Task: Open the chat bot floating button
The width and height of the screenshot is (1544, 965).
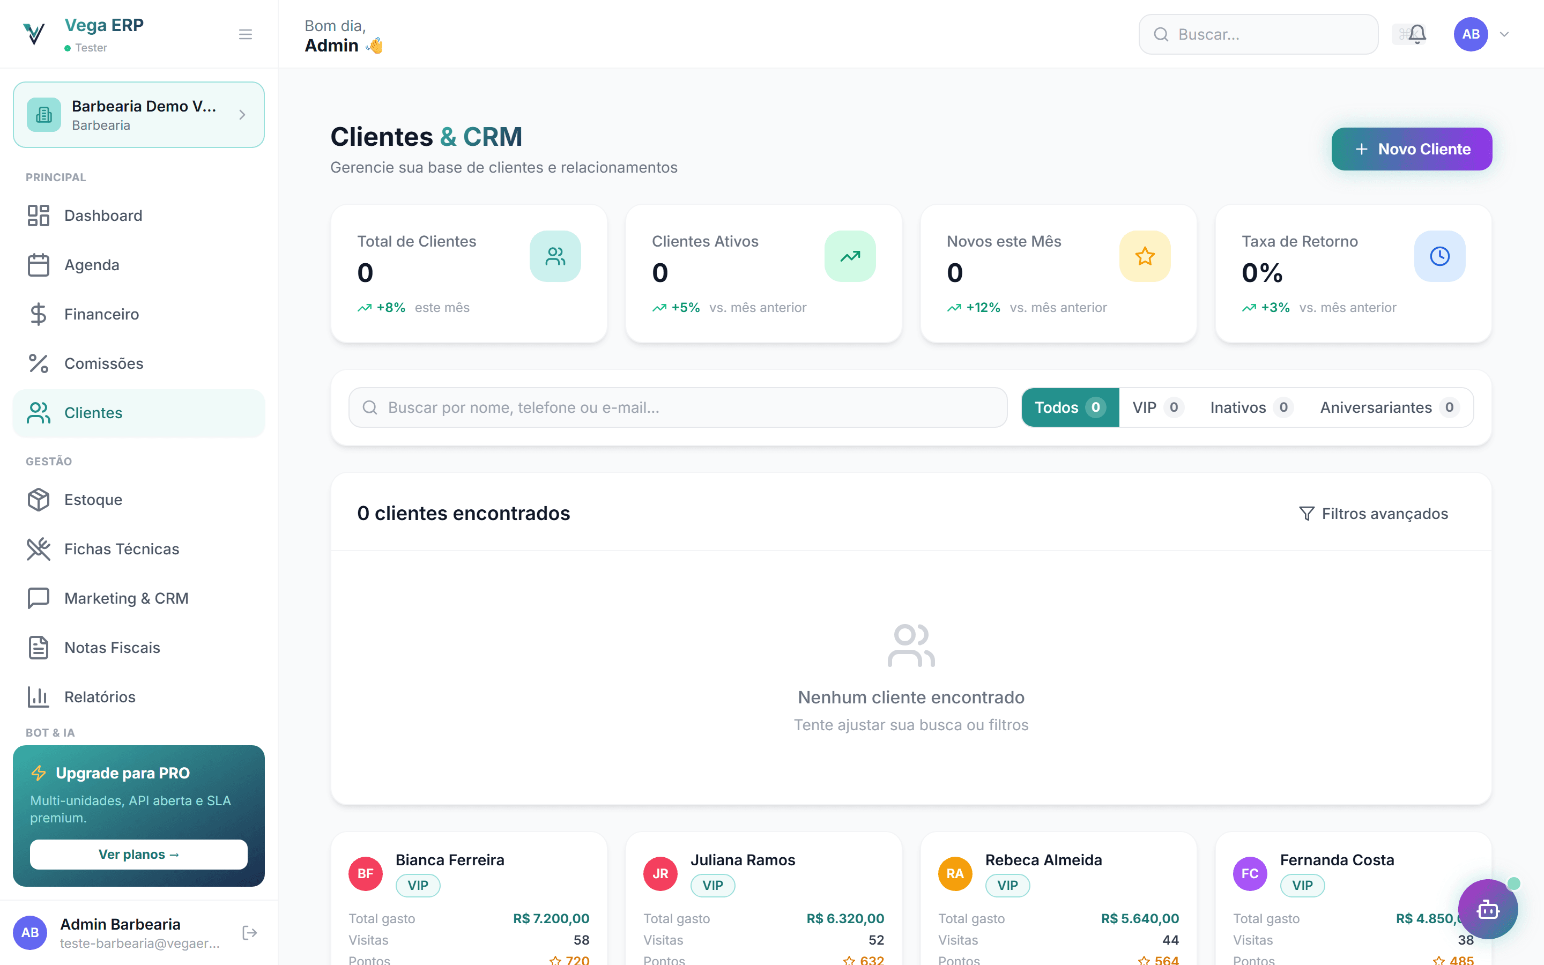Action: pos(1487,909)
